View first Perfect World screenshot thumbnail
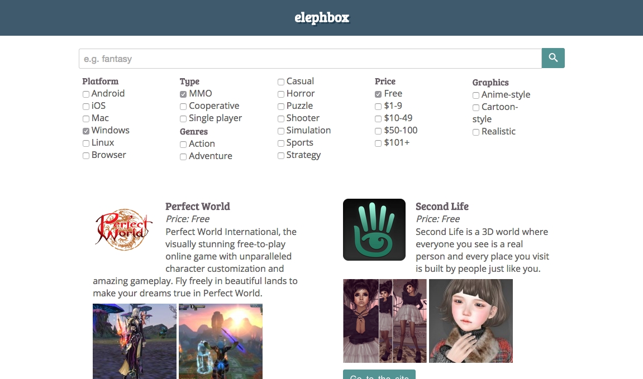The height and width of the screenshot is (379, 643). pos(135,341)
